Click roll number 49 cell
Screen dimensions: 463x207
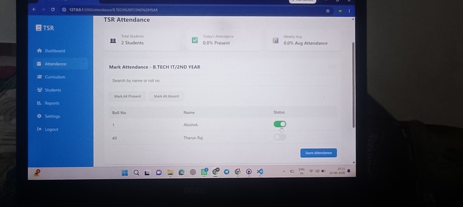[114, 138]
